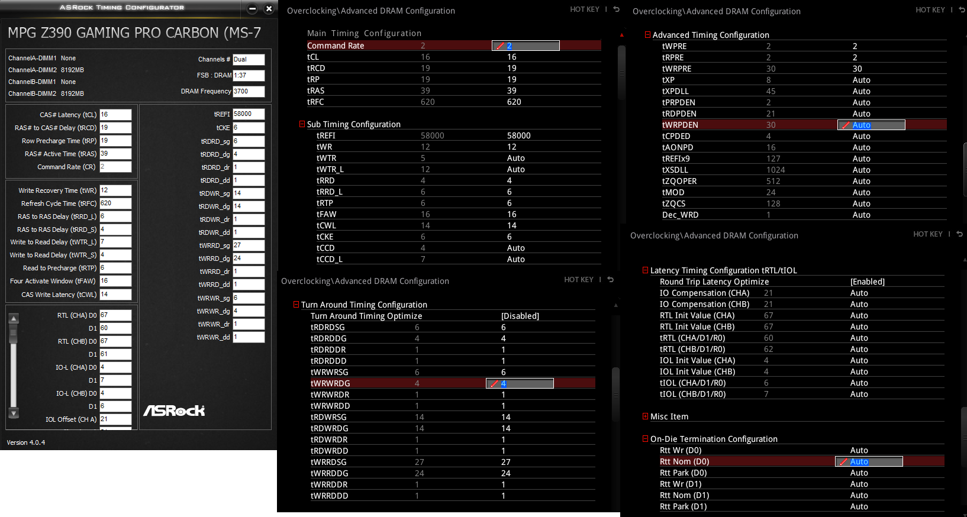
Task: Click the scrollbar in Main Timing panel
Action: (x=621, y=72)
